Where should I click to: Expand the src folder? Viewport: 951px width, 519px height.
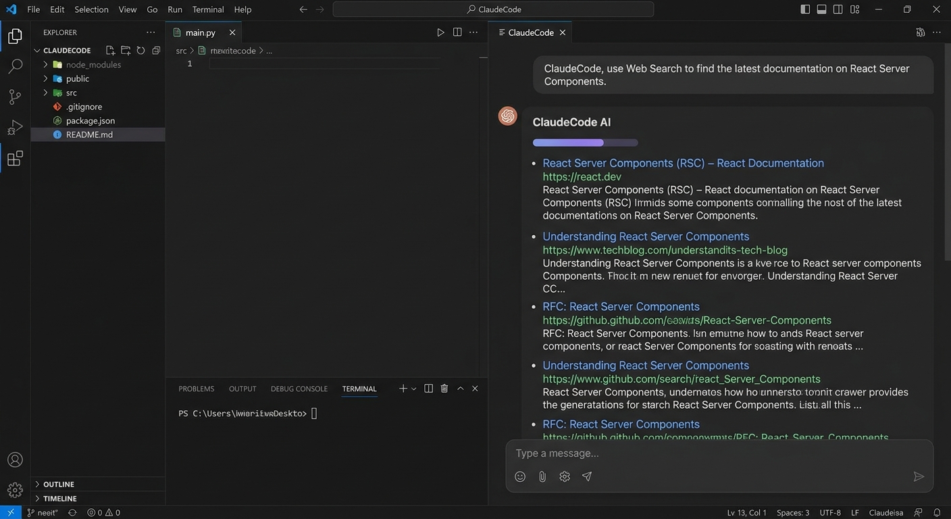[45, 93]
